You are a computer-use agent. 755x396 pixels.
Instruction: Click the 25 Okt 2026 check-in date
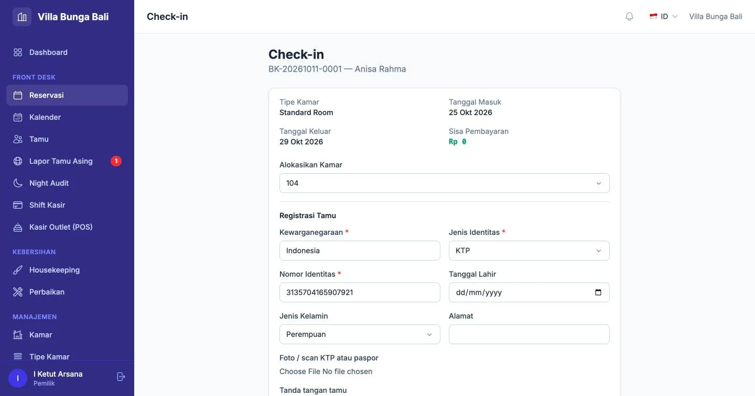click(x=470, y=112)
